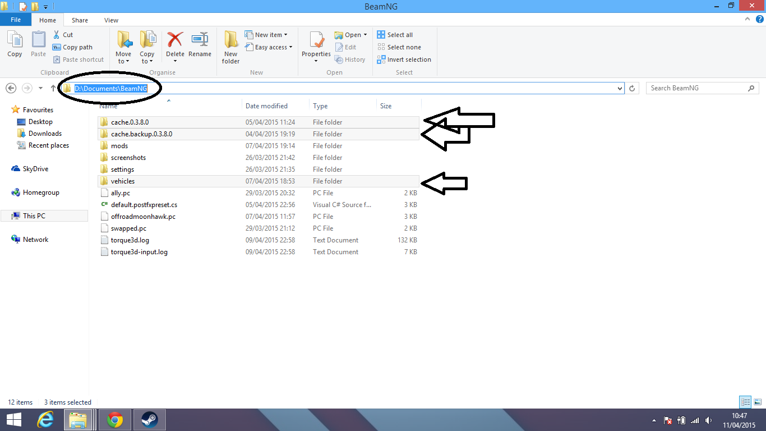Sort by the Type column header
766x431 pixels.
pos(343,106)
